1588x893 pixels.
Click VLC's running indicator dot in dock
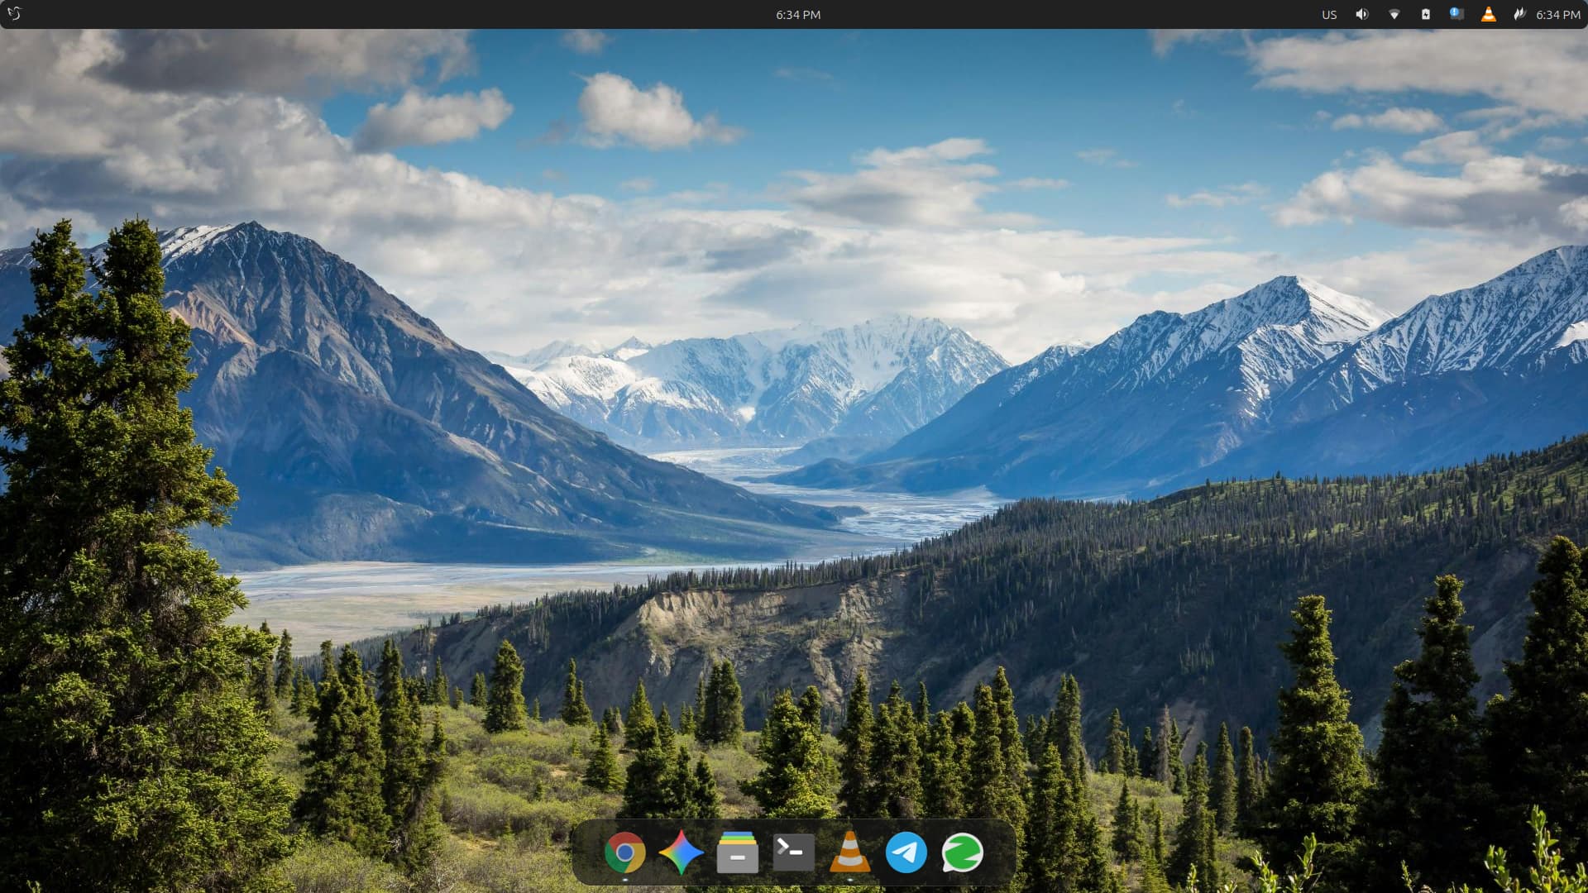849,881
